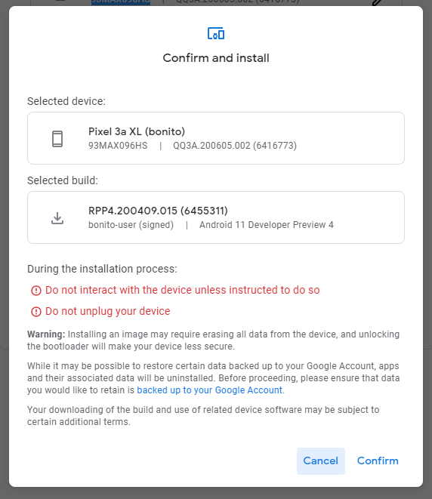
Task: Select the RPP4.200409.015 (6455311) build title
Action: point(158,211)
